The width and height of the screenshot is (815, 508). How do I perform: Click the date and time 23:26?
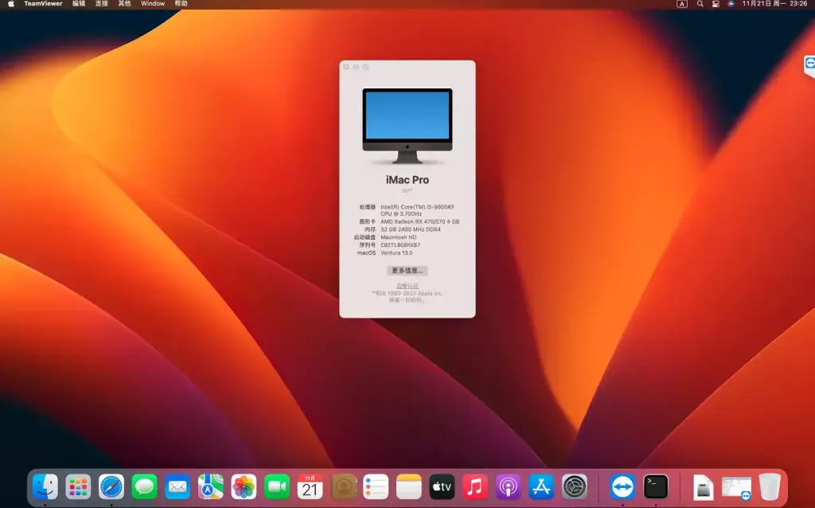click(x=774, y=4)
